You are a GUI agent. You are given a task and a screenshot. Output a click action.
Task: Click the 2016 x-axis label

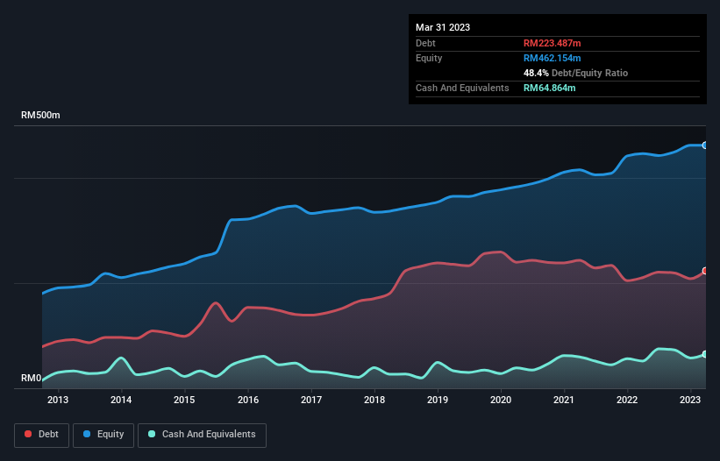pos(248,400)
